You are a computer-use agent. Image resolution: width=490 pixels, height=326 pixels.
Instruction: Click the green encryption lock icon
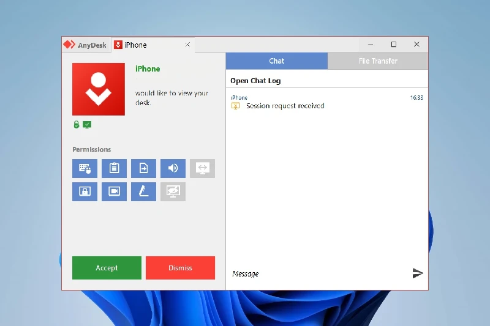76,125
